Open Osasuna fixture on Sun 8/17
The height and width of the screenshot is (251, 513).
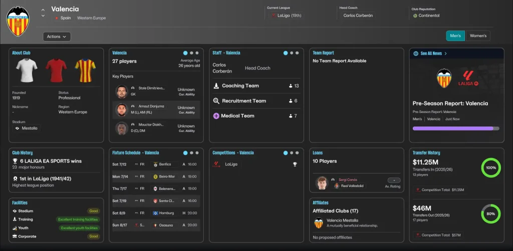tap(156, 225)
